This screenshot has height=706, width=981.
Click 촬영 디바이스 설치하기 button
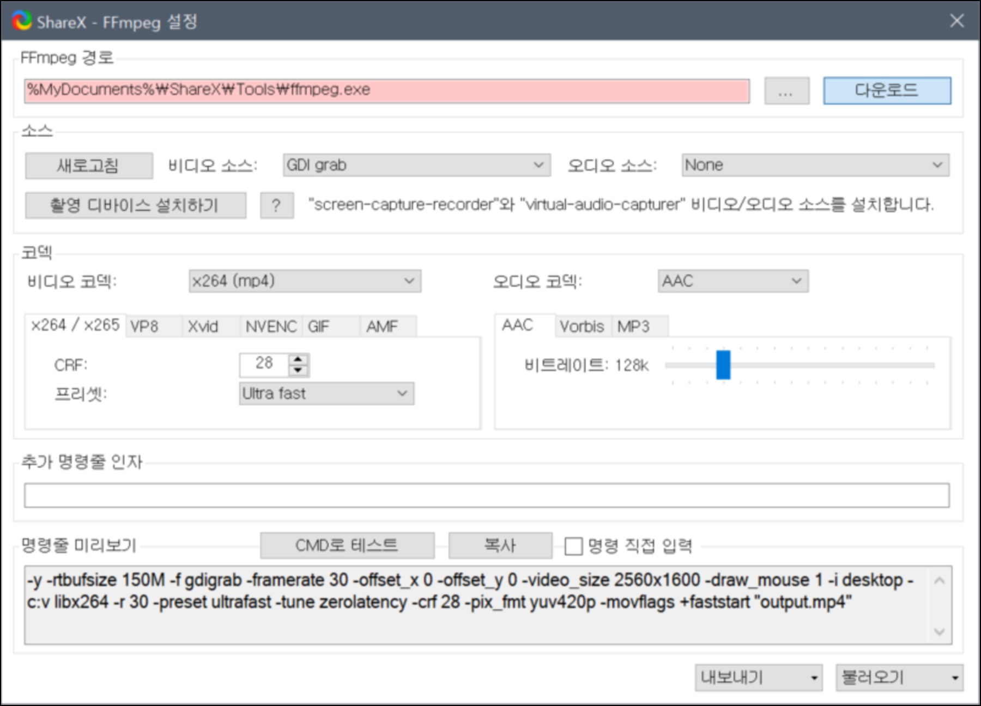pyautogui.click(x=135, y=205)
